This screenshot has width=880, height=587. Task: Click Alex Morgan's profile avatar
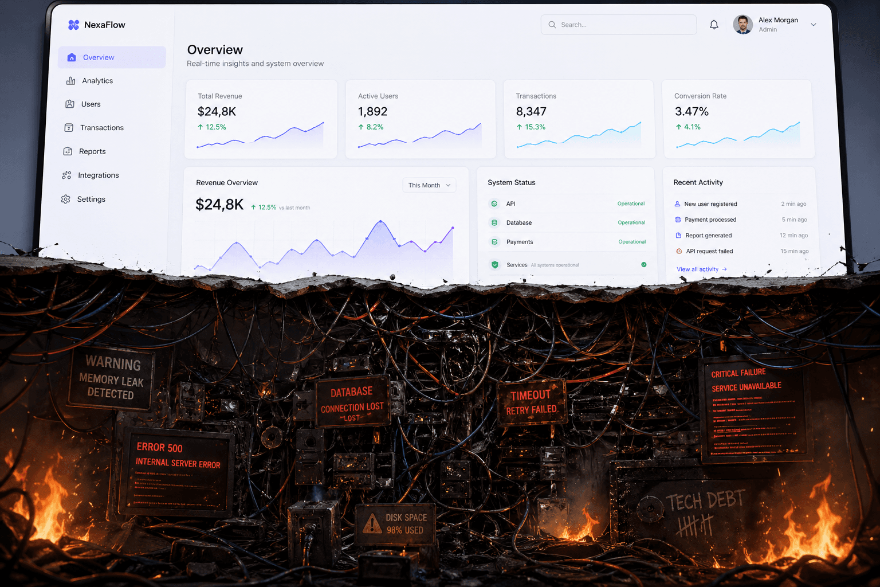pyautogui.click(x=742, y=25)
